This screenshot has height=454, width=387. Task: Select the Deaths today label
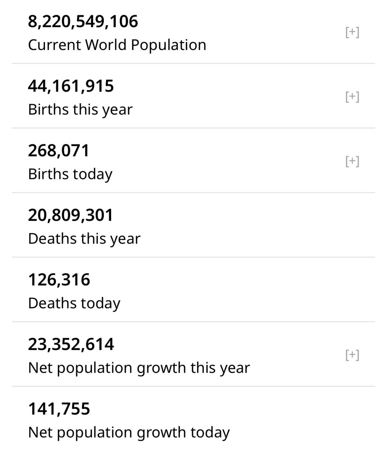point(74,304)
